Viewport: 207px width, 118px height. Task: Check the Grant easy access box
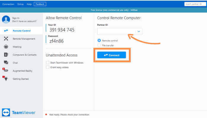point(48,67)
